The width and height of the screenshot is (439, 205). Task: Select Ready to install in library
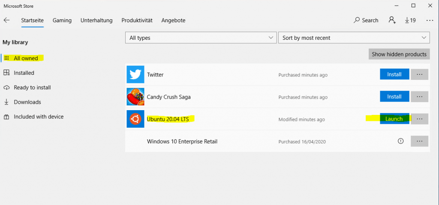click(x=27, y=88)
